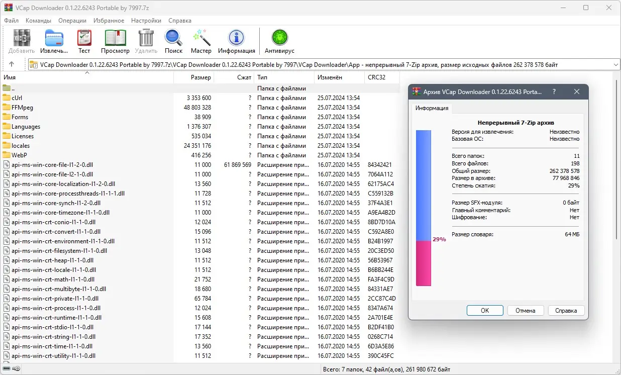
Task: Expand the archive path dropdown
Action: coord(616,65)
